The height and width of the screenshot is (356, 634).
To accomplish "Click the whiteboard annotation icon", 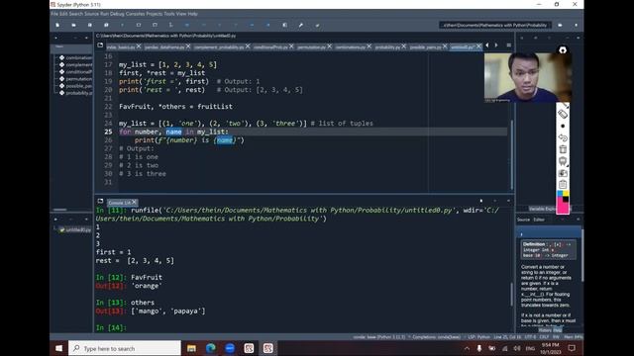I will 563,161.
